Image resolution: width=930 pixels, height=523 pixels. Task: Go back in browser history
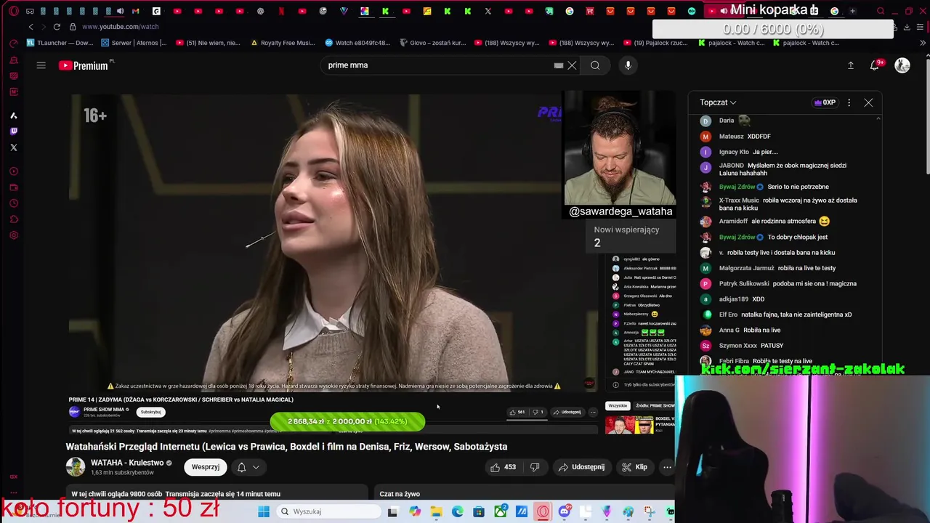coord(31,27)
